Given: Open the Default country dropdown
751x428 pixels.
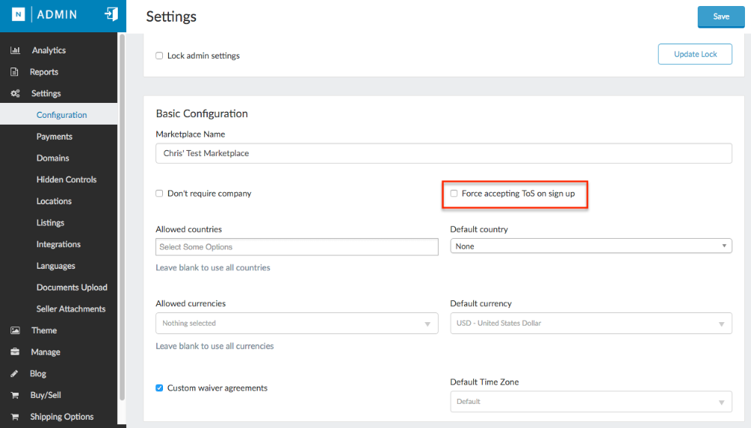Looking at the screenshot, I should tap(591, 246).
